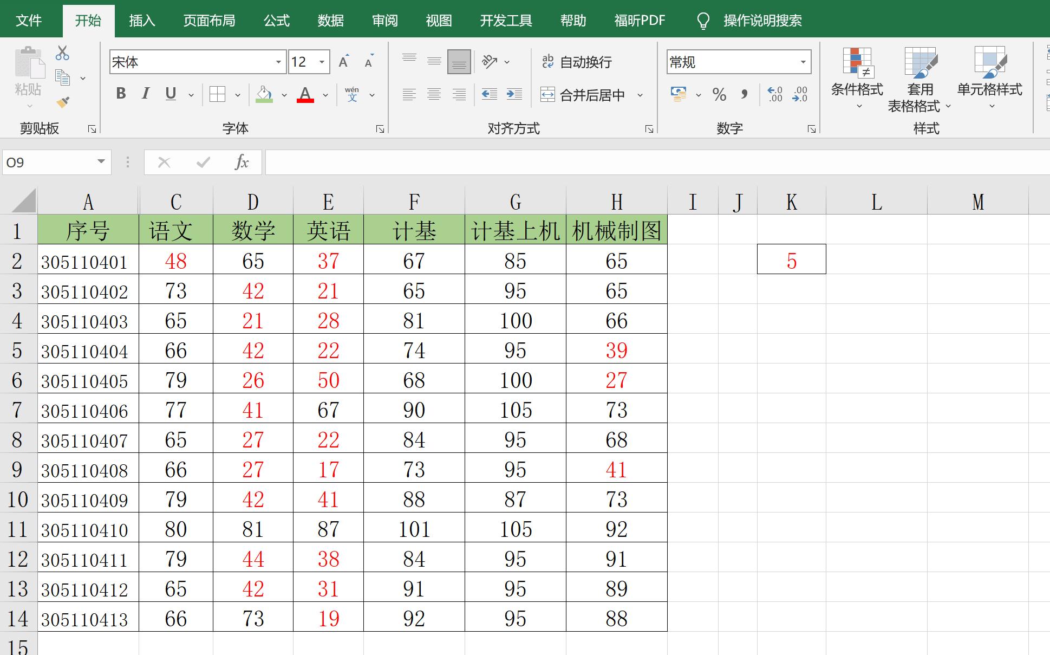Open the font name dropdown
Viewport: 1050px width, 655px height.
pos(278,61)
